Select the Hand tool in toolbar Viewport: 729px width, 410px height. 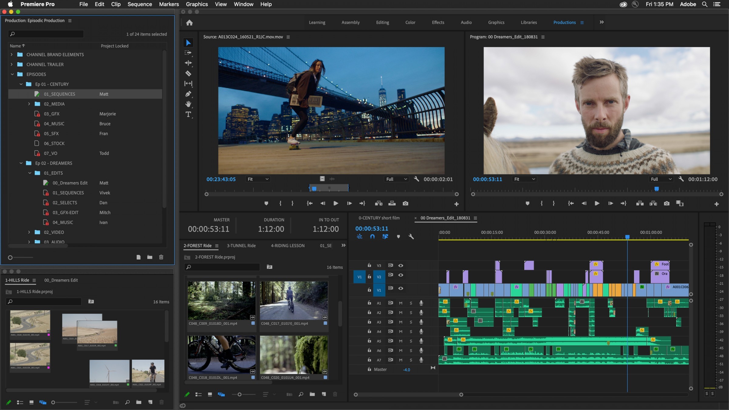tap(188, 104)
